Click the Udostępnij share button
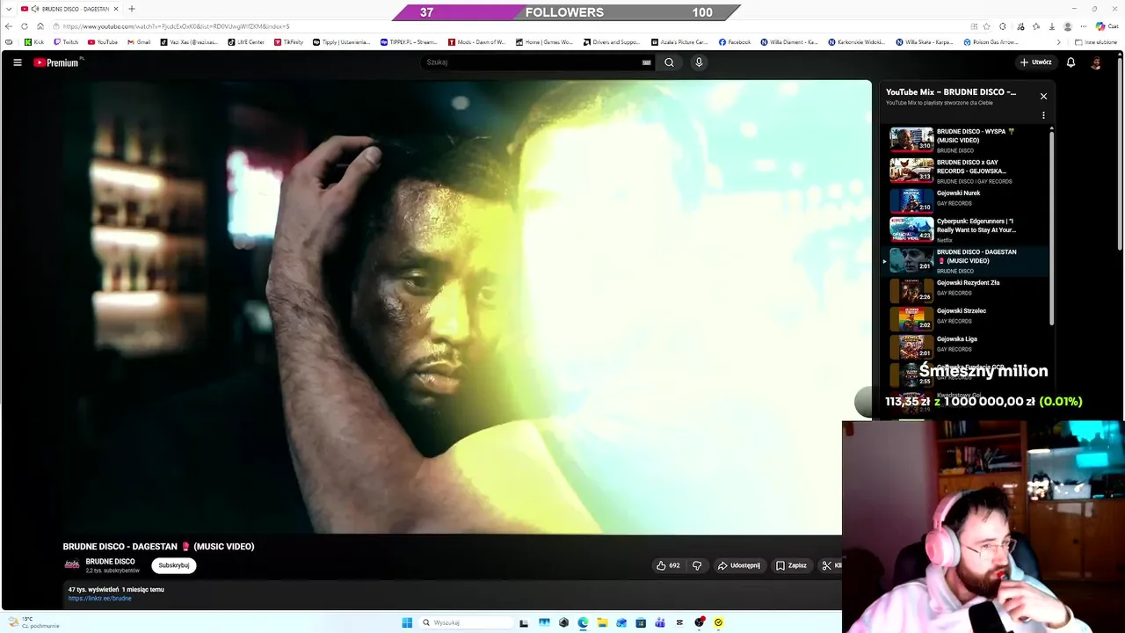The width and height of the screenshot is (1125, 633). [738, 565]
